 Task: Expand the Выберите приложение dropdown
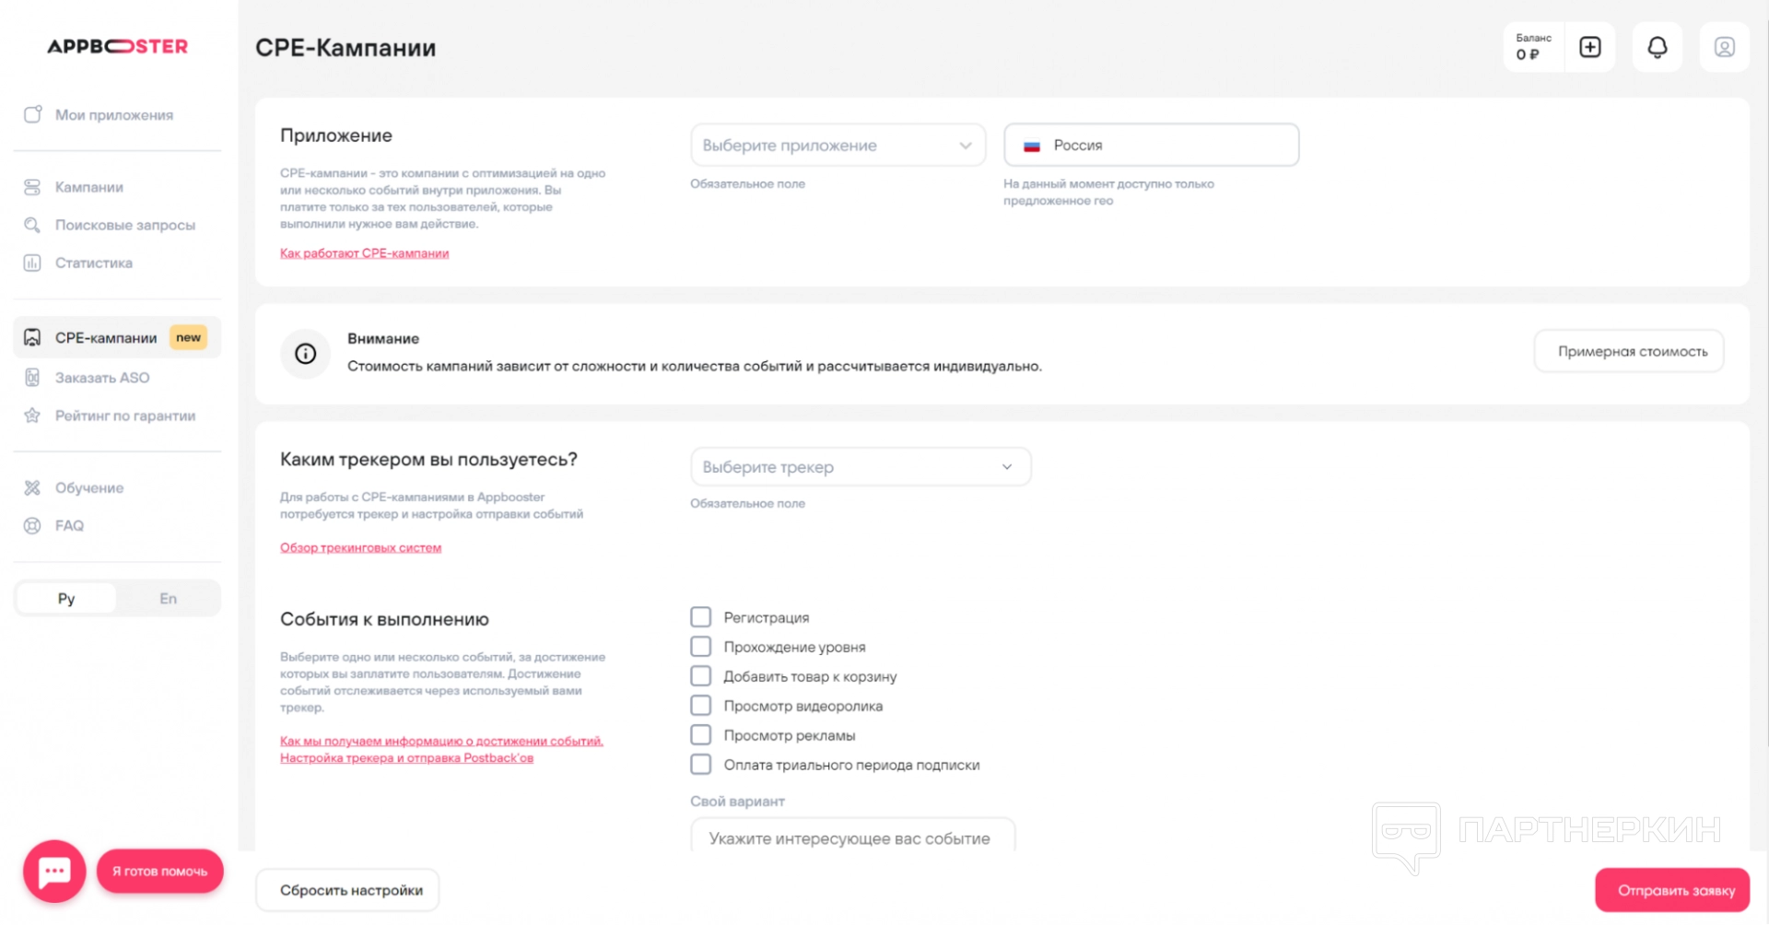tap(838, 146)
